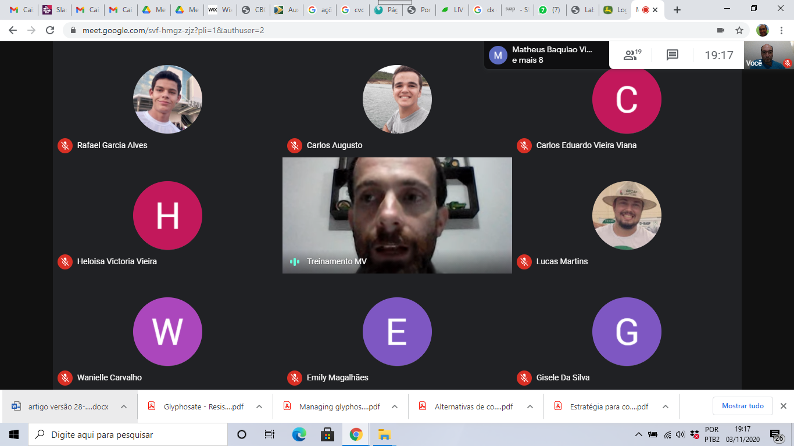Expand options for Glyphosate - Resis pdf download

pyautogui.click(x=259, y=407)
